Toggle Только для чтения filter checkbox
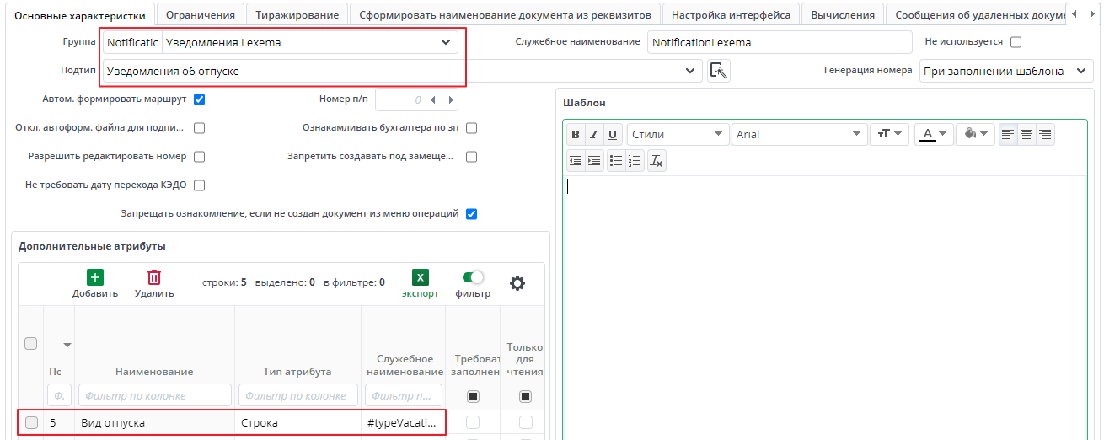 click(526, 396)
